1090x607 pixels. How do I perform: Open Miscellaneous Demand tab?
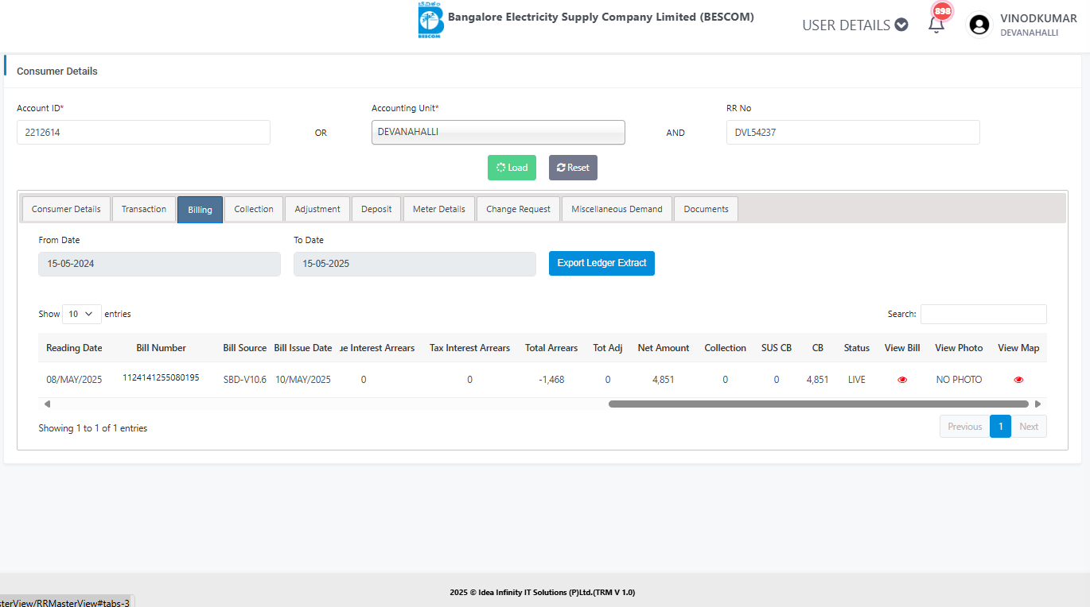617,209
